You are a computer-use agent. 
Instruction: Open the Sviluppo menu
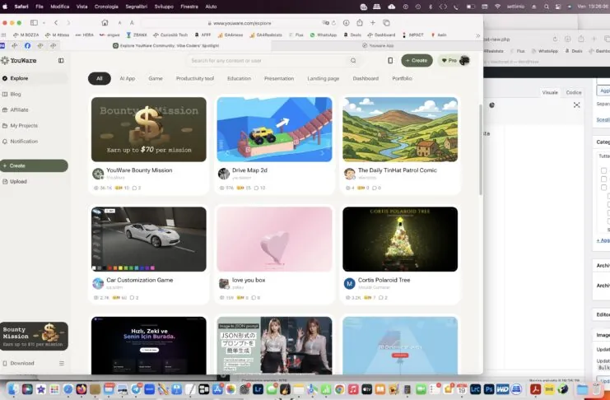[x=164, y=7]
